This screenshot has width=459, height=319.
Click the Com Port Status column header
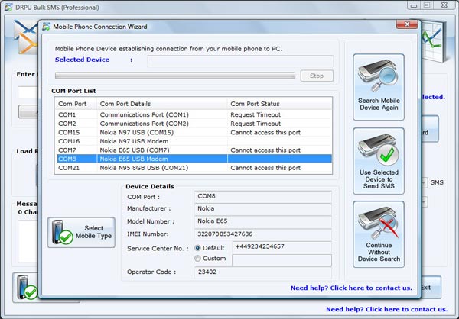tap(255, 104)
